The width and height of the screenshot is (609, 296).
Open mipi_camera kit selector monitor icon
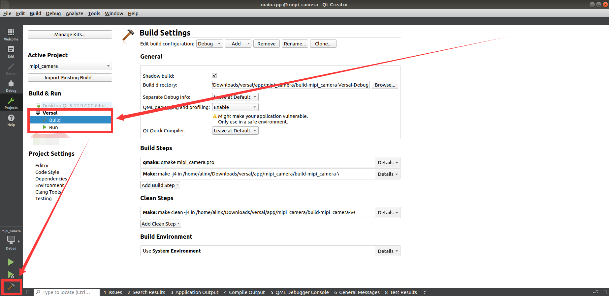pyautogui.click(x=11, y=240)
